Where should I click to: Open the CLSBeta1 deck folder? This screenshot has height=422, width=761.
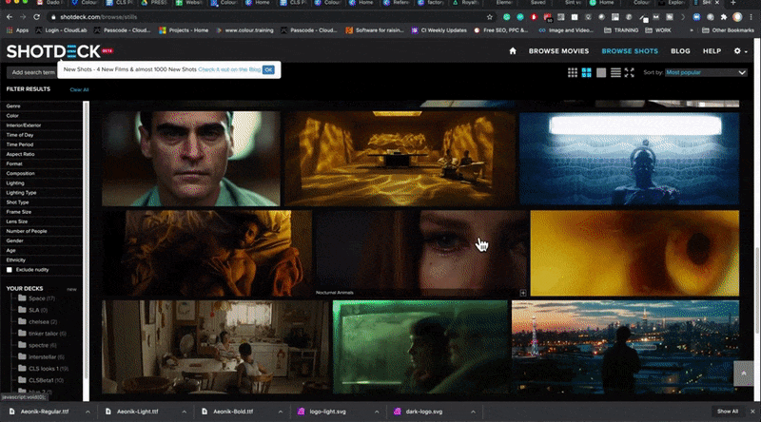click(41, 380)
